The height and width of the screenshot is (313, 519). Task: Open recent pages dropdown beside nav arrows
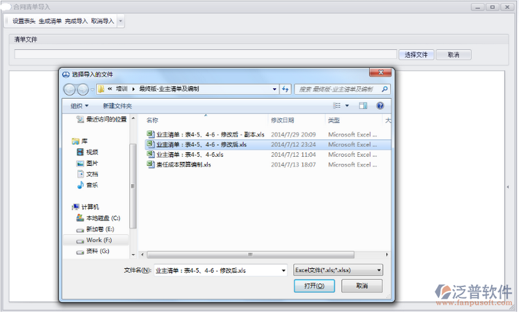tap(92, 89)
